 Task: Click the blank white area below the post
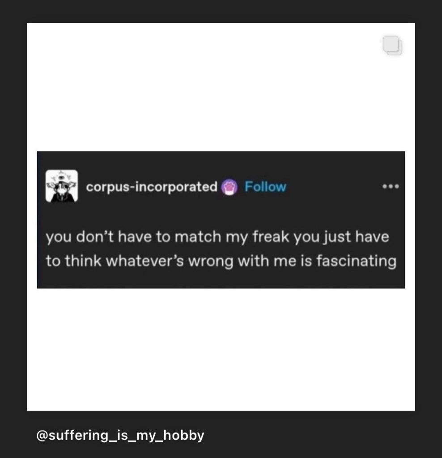(x=221, y=349)
